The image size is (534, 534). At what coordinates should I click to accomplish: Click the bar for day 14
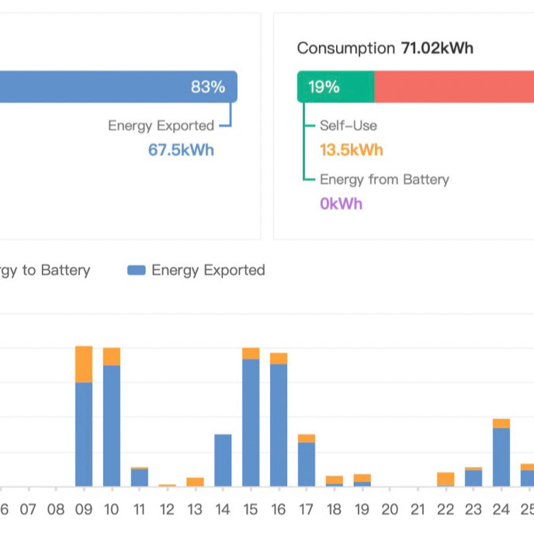tap(223, 460)
